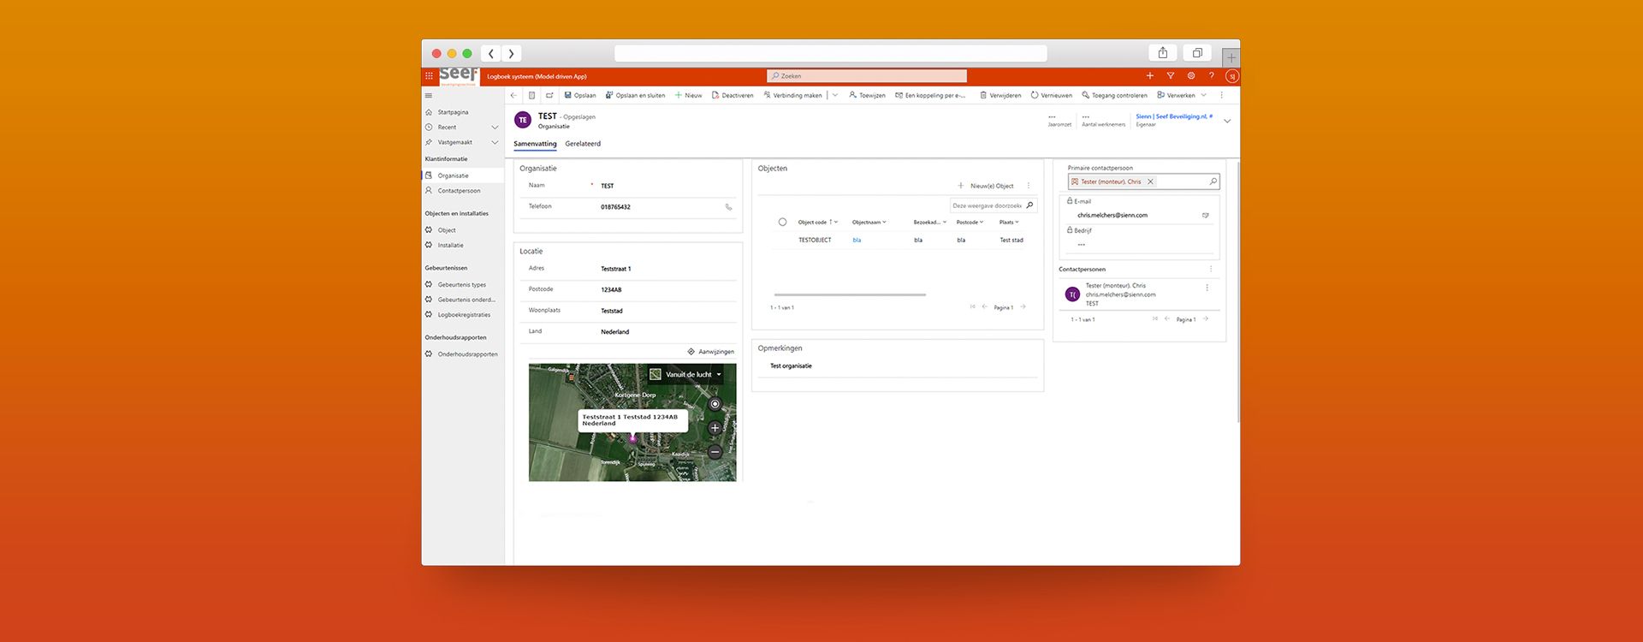Open settings gear in header
Screen dimensions: 1643x642
pos(1190,76)
